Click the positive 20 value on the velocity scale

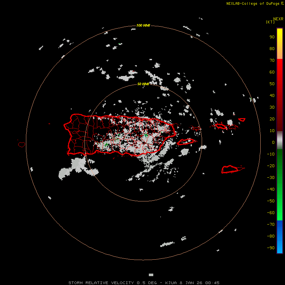pyautogui.click(x=272, y=119)
